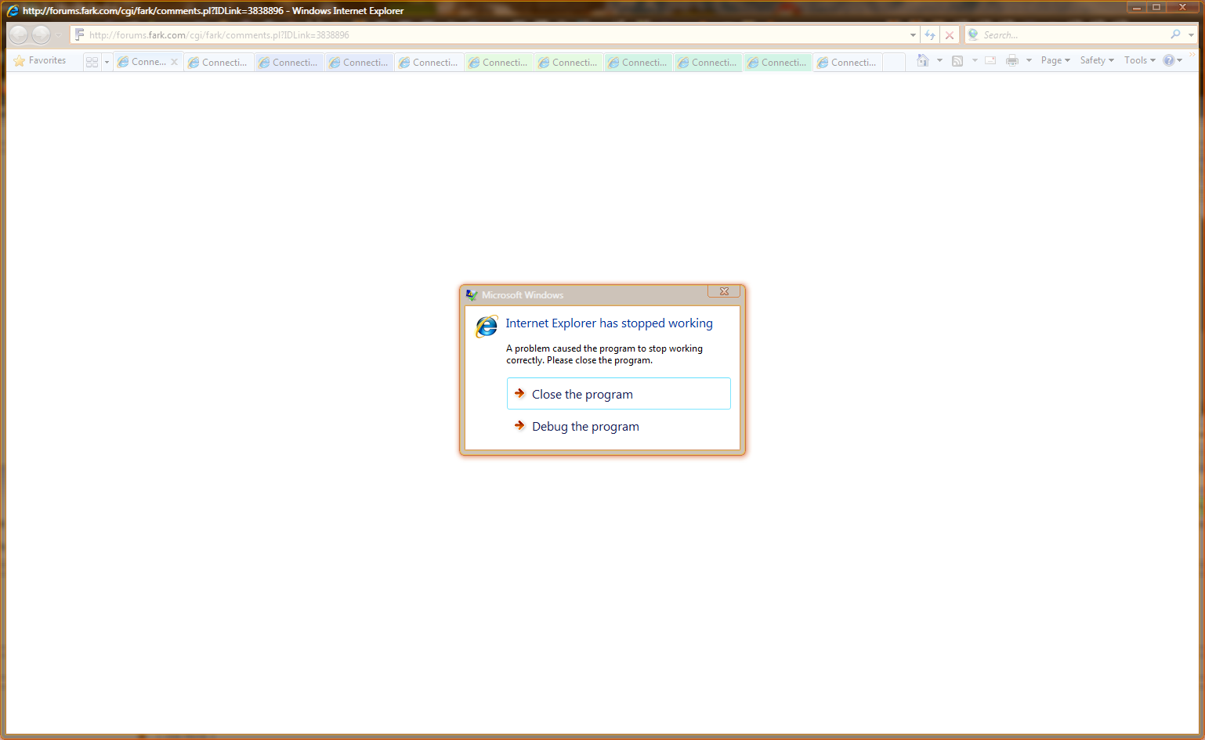Open the Tools menu
The height and width of the screenshot is (740, 1205).
coord(1140,60)
